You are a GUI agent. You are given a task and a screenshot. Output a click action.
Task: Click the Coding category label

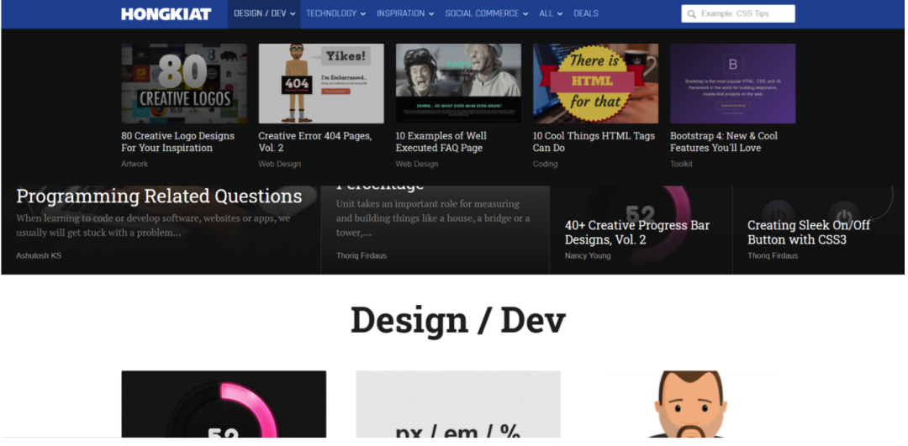tap(546, 165)
